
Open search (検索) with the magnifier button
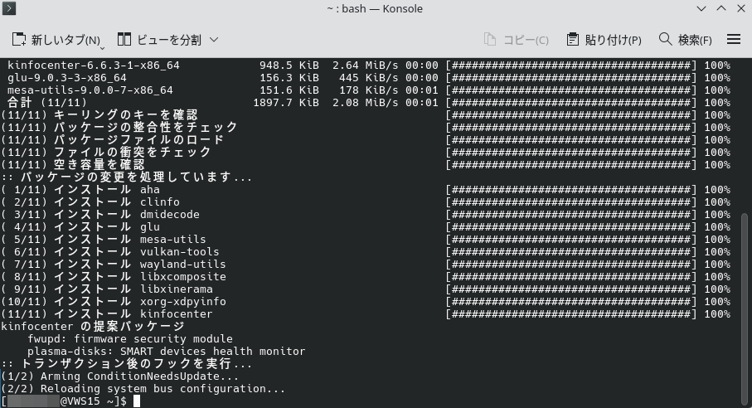pyautogui.click(x=685, y=40)
